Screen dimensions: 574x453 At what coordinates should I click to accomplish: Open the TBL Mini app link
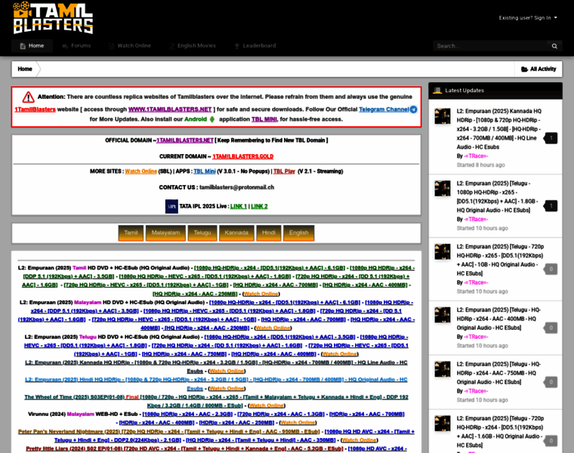[x=205, y=171]
